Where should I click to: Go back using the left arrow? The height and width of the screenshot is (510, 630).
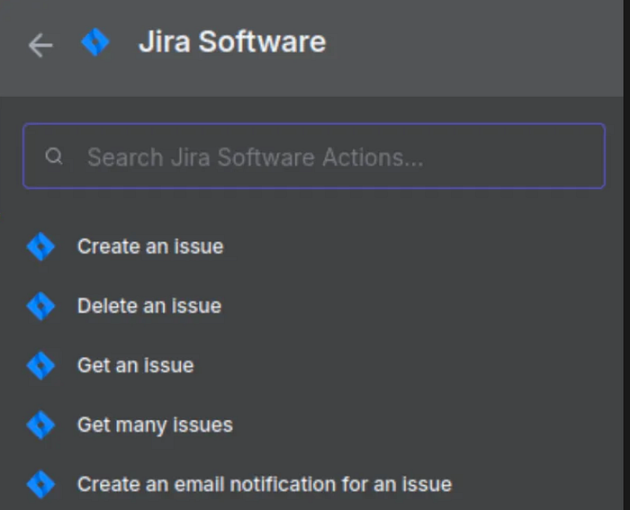coord(40,45)
